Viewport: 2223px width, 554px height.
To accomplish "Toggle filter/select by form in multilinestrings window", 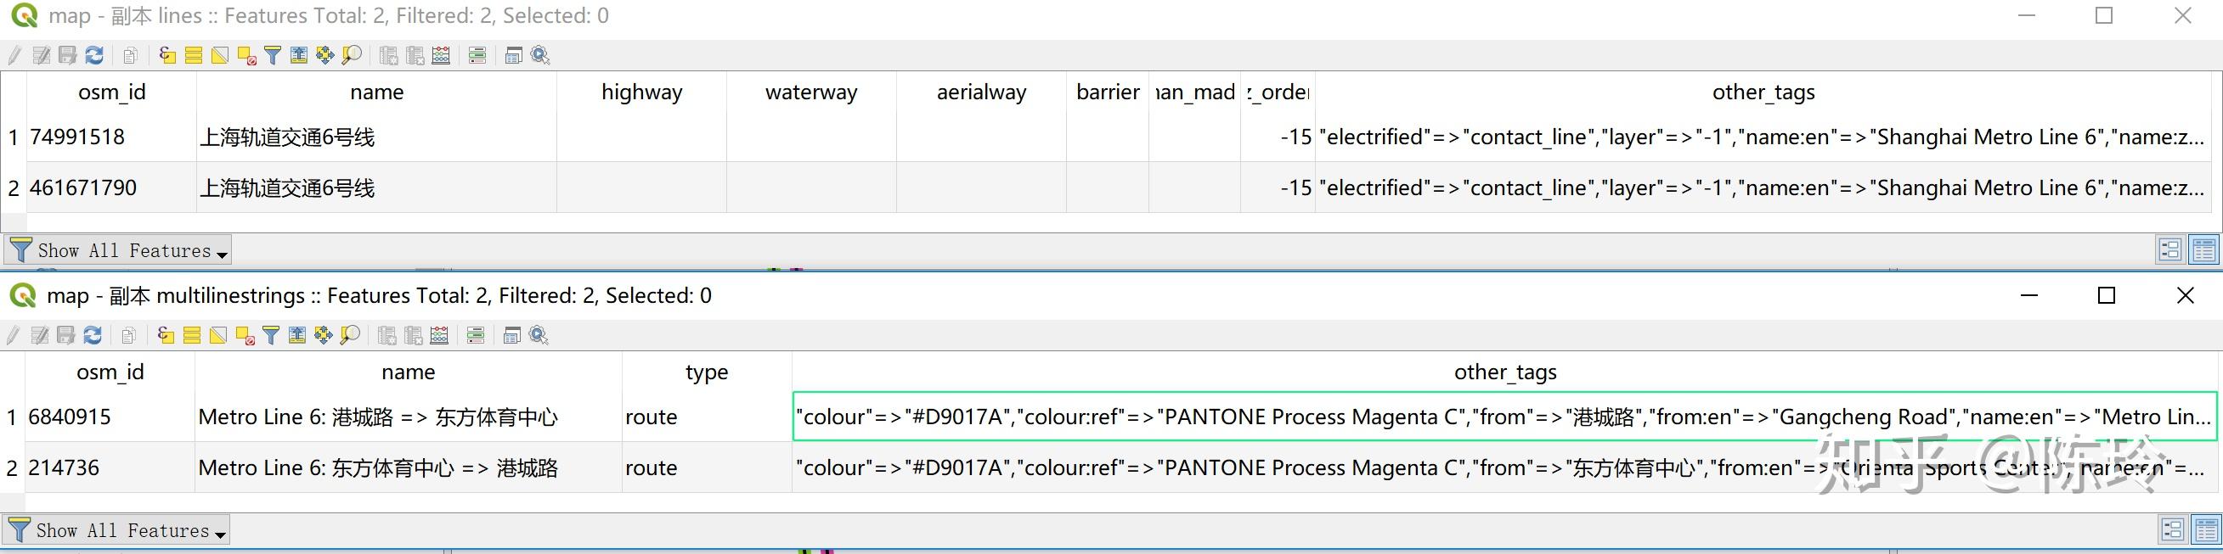I will (x=271, y=336).
